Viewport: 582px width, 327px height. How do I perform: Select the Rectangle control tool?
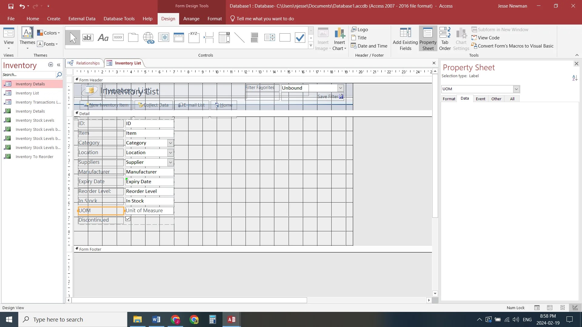pos(285,38)
